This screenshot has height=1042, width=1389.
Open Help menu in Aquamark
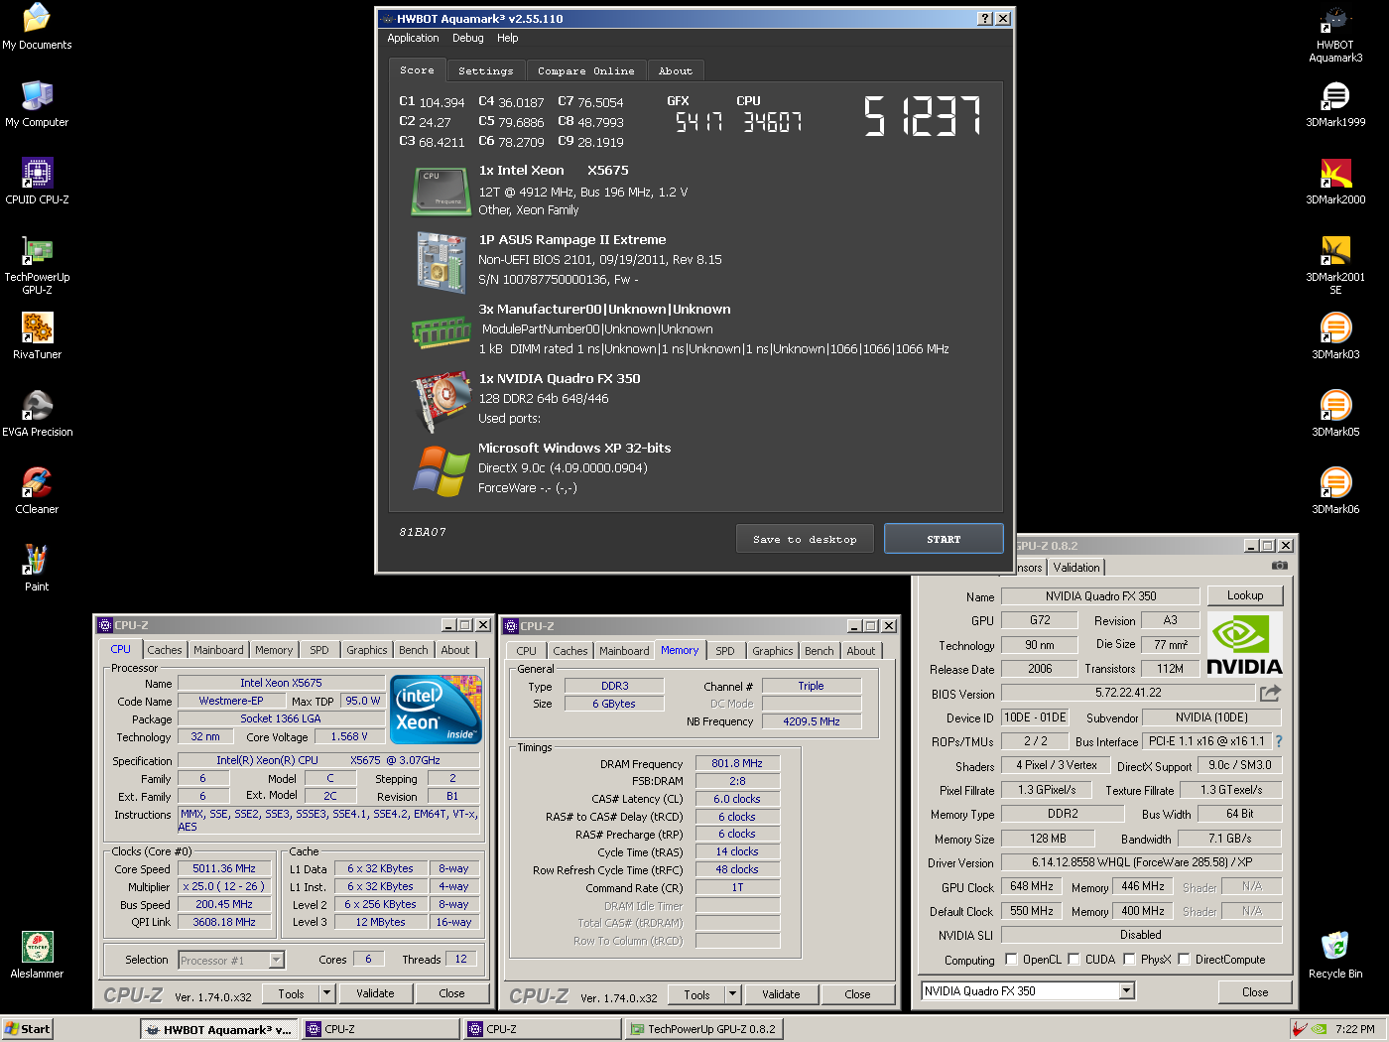point(508,38)
